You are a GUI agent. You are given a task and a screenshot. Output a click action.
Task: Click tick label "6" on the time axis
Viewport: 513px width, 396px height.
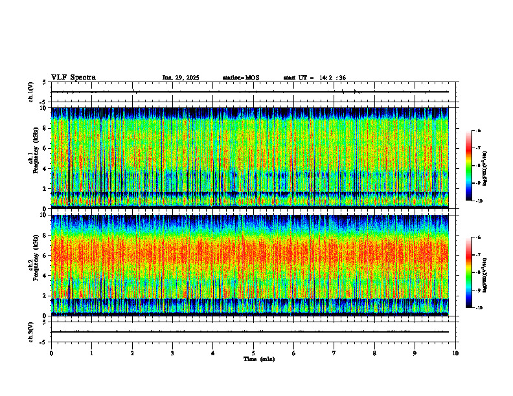[293, 353]
